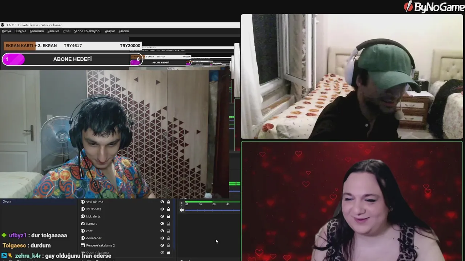465x261 pixels.
Task: Select the Pencere Yakalama 2 source name
Action: 100,245
